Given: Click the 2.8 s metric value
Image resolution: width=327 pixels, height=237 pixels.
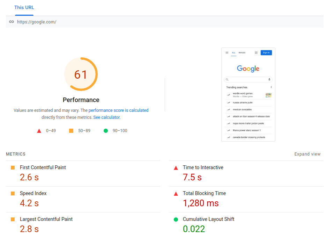Looking at the screenshot, I should [x=29, y=229].
